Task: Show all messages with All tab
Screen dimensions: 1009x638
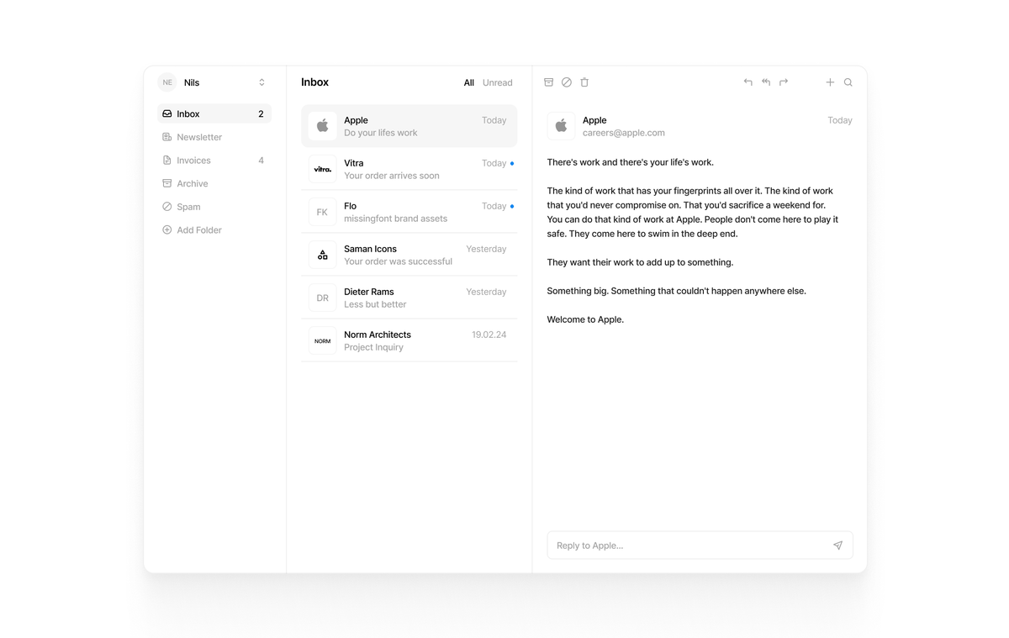Action: (469, 82)
